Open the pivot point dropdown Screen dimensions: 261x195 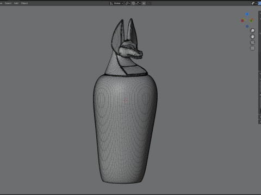[x=128, y=3]
